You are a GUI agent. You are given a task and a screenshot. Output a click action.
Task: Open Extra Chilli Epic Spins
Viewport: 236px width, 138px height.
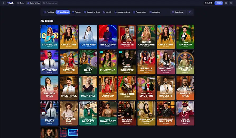pyautogui.click(x=146, y=88)
